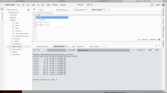The height and width of the screenshot is (93, 167).
Task: Open the Edit menu
Action: point(23,5)
